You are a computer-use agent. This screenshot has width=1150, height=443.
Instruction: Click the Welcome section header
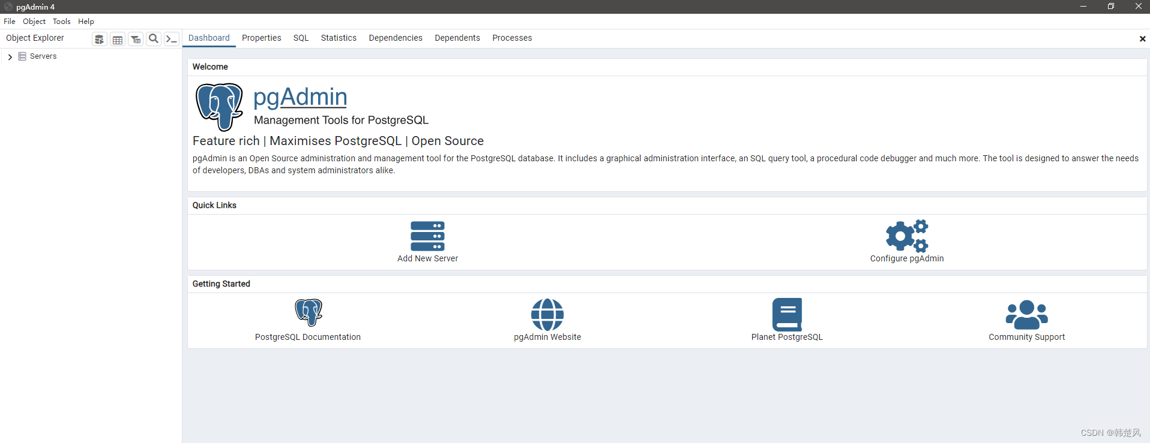pos(210,67)
